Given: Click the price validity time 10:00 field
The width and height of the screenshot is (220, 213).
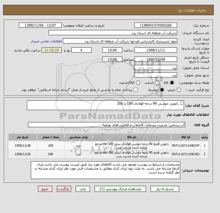Looking at the screenshot, I should [112, 59].
